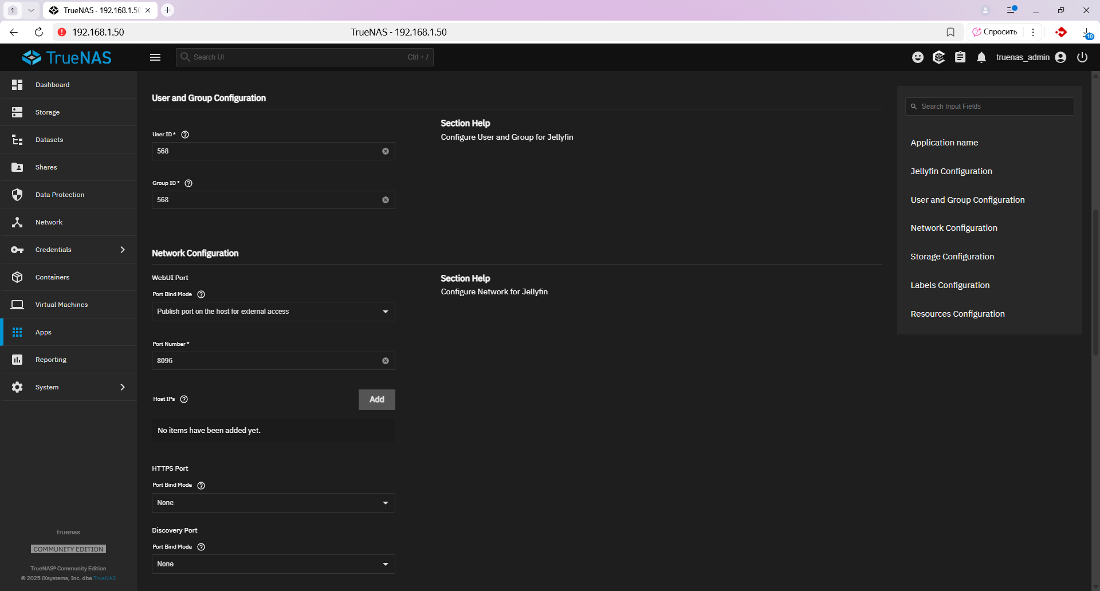1100x591 pixels.
Task: Click the TrueCommand status icon
Action: click(938, 57)
